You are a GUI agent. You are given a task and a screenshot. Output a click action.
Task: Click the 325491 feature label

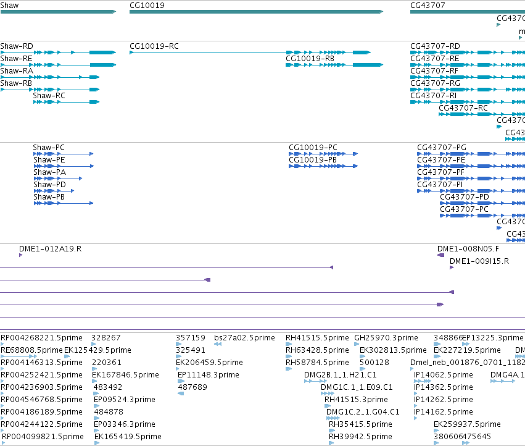[190, 350]
